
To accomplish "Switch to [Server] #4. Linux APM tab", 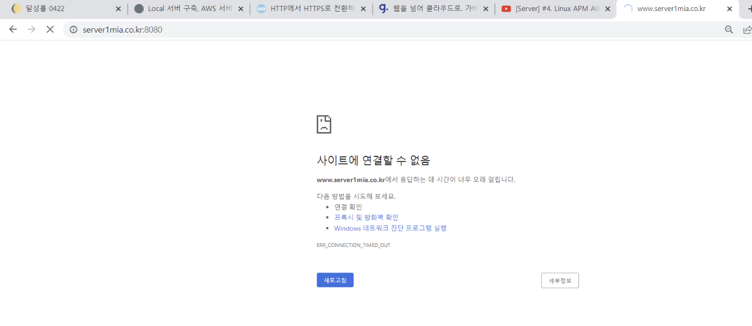I will tap(555, 9).
